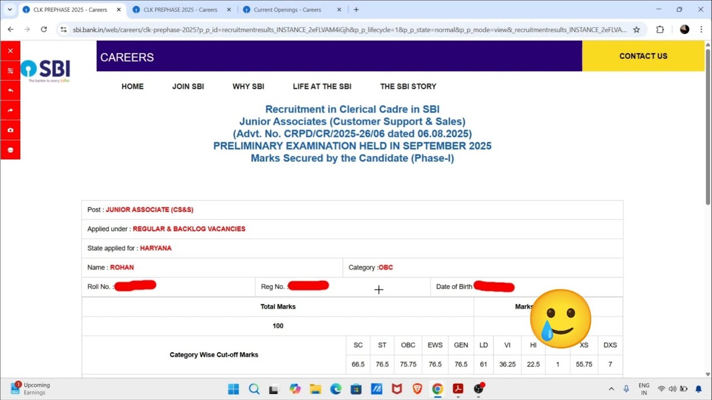This screenshot has height=400, width=712.
Task: Click the CONTACT US button
Action: [x=643, y=56]
